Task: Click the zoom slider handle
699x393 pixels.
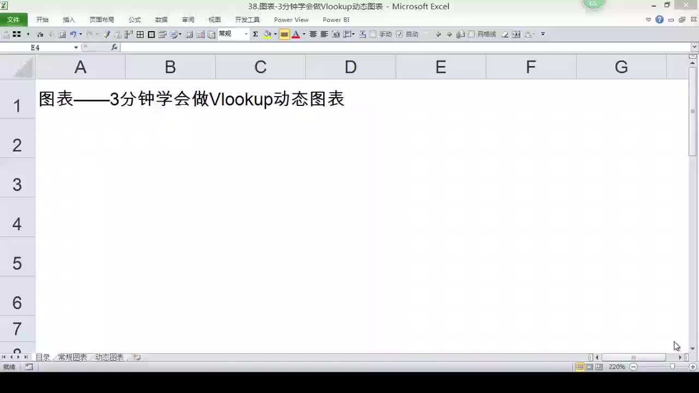Action: point(672,367)
